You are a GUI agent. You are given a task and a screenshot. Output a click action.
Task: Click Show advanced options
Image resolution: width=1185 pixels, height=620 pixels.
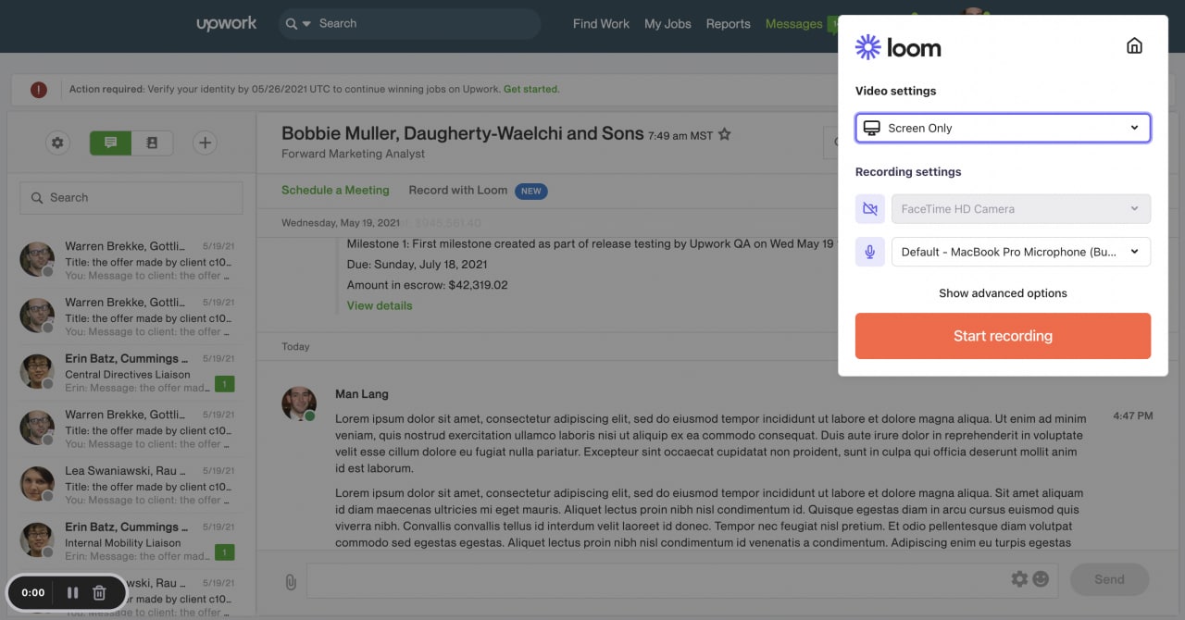pyautogui.click(x=1003, y=293)
